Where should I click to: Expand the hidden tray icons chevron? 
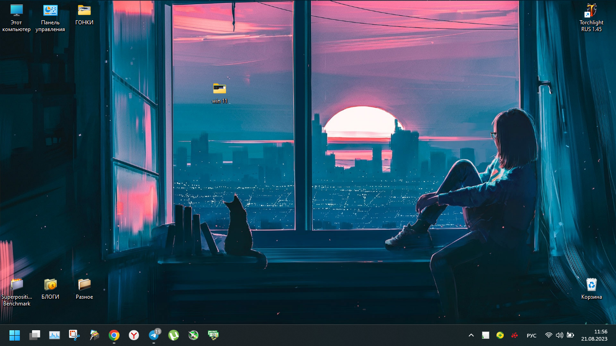pyautogui.click(x=471, y=335)
